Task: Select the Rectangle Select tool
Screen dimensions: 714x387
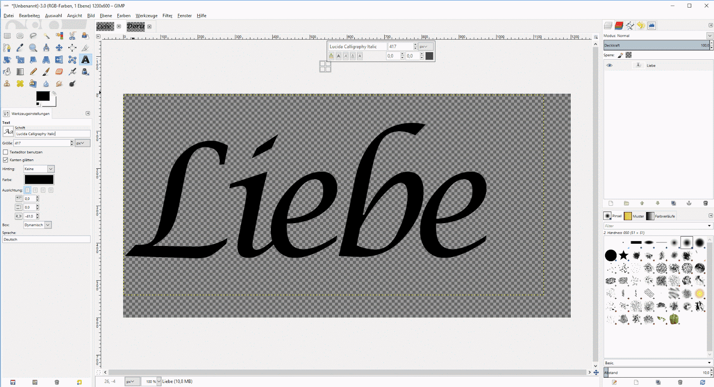Action: click(7, 36)
